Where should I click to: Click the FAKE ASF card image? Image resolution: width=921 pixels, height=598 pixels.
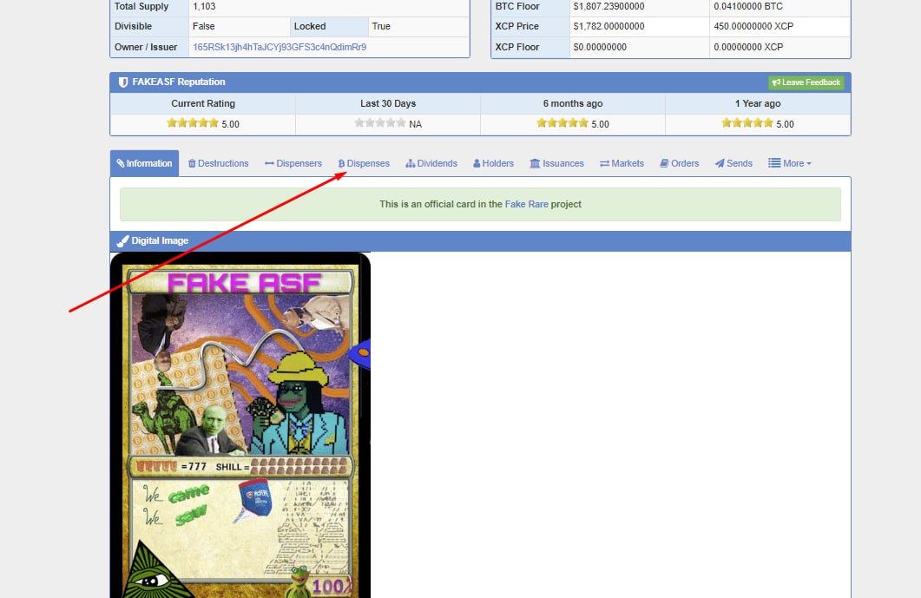[240, 425]
